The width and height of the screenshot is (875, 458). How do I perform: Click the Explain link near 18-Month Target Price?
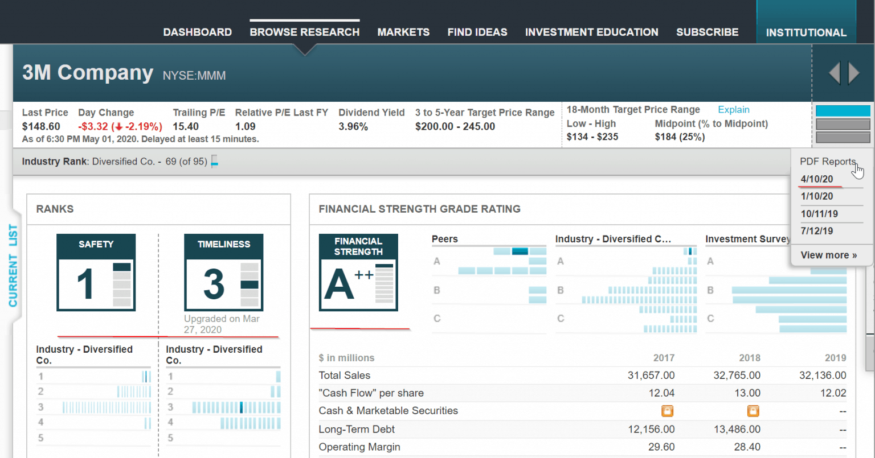(733, 109)
